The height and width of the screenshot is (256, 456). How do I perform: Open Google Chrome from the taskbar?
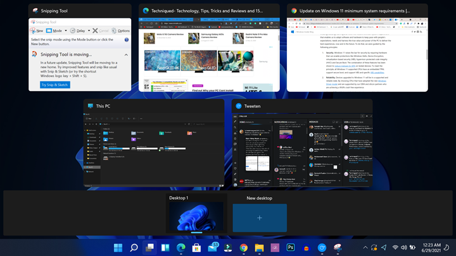(x=244, y=248)
